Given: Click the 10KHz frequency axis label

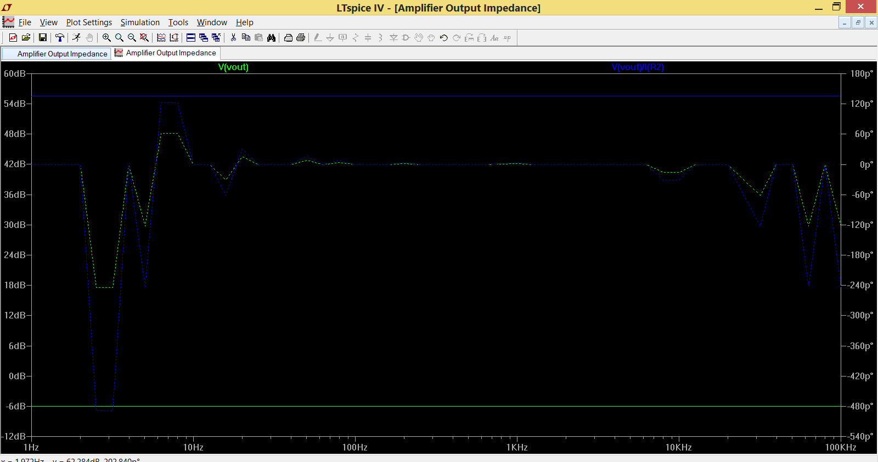Looking at the screenshot, I should click(x=679, y=447).
